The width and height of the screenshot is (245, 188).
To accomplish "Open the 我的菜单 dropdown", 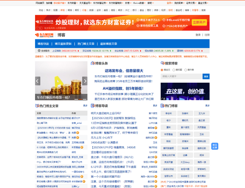I will click(x=179, y=3).
